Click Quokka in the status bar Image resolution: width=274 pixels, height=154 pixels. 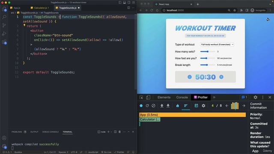[18, 152]
